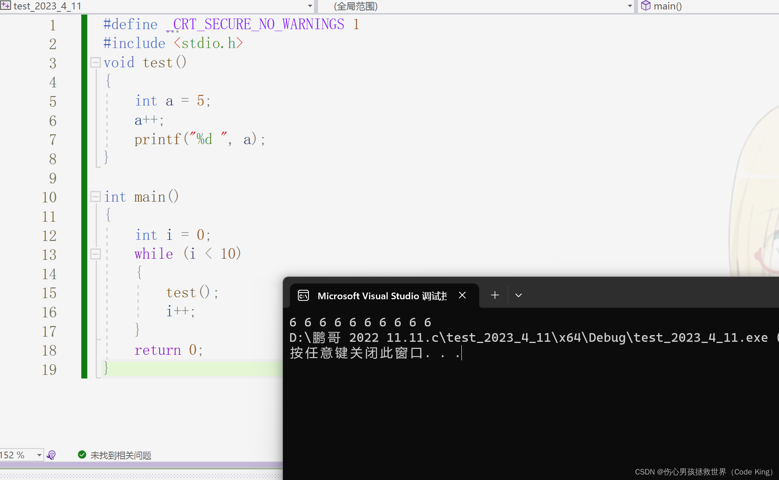Open console tab chevron dropdown menu
779x480 pixels.
point(518,295)
